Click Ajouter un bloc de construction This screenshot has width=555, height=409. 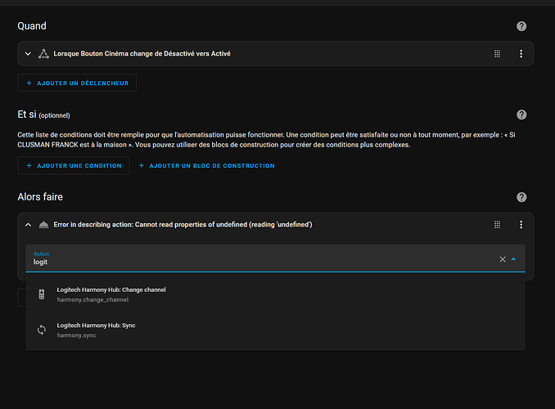pos(206,165)
